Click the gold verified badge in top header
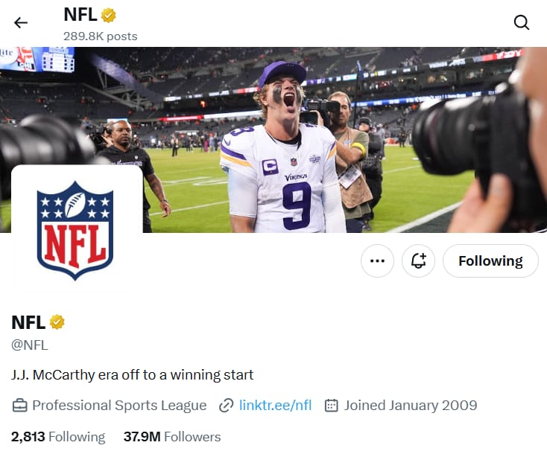The height and width of the screenshot is (454, 547). [x=109, y=15]
